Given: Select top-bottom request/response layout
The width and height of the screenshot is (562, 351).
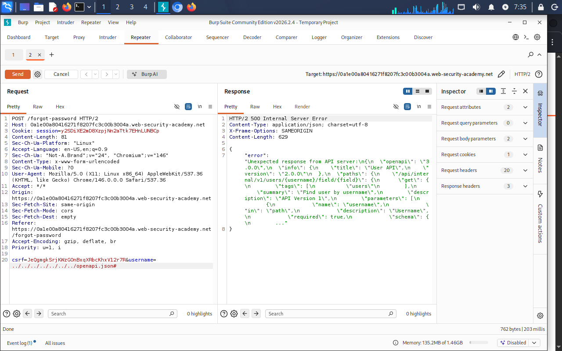Looking at the screenshot, I should point(418,91).
